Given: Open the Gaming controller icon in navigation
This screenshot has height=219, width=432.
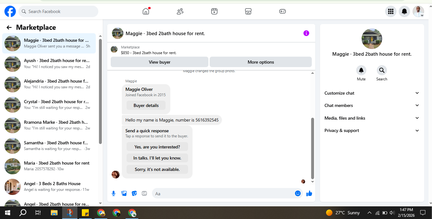Looking at the screenshot, I should pos(282,11).
